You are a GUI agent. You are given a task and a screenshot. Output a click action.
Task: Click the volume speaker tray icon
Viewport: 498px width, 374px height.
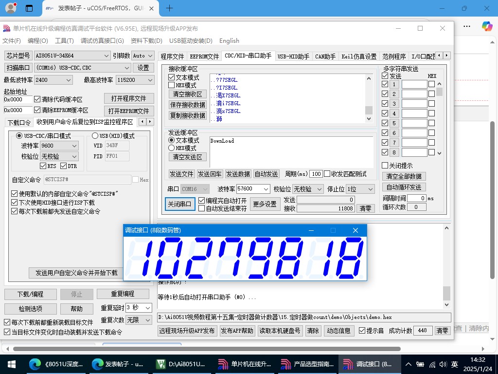coord(443,364)
